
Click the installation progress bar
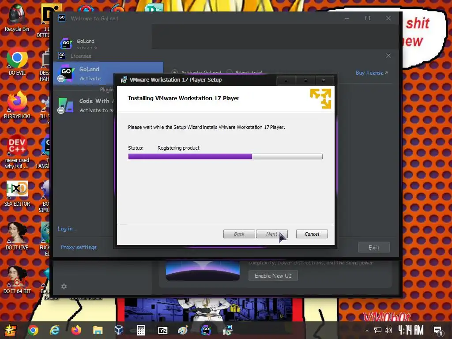226,156
